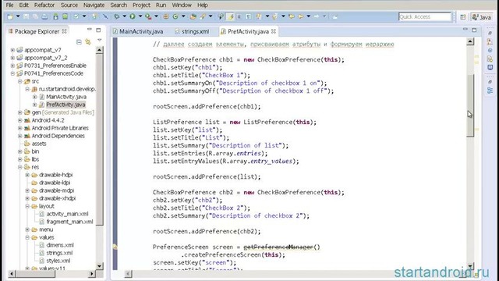The width and height of the screenshot is (499, 281).
Task: Click the Save All toolbar icon
Action: pos(35,16)
